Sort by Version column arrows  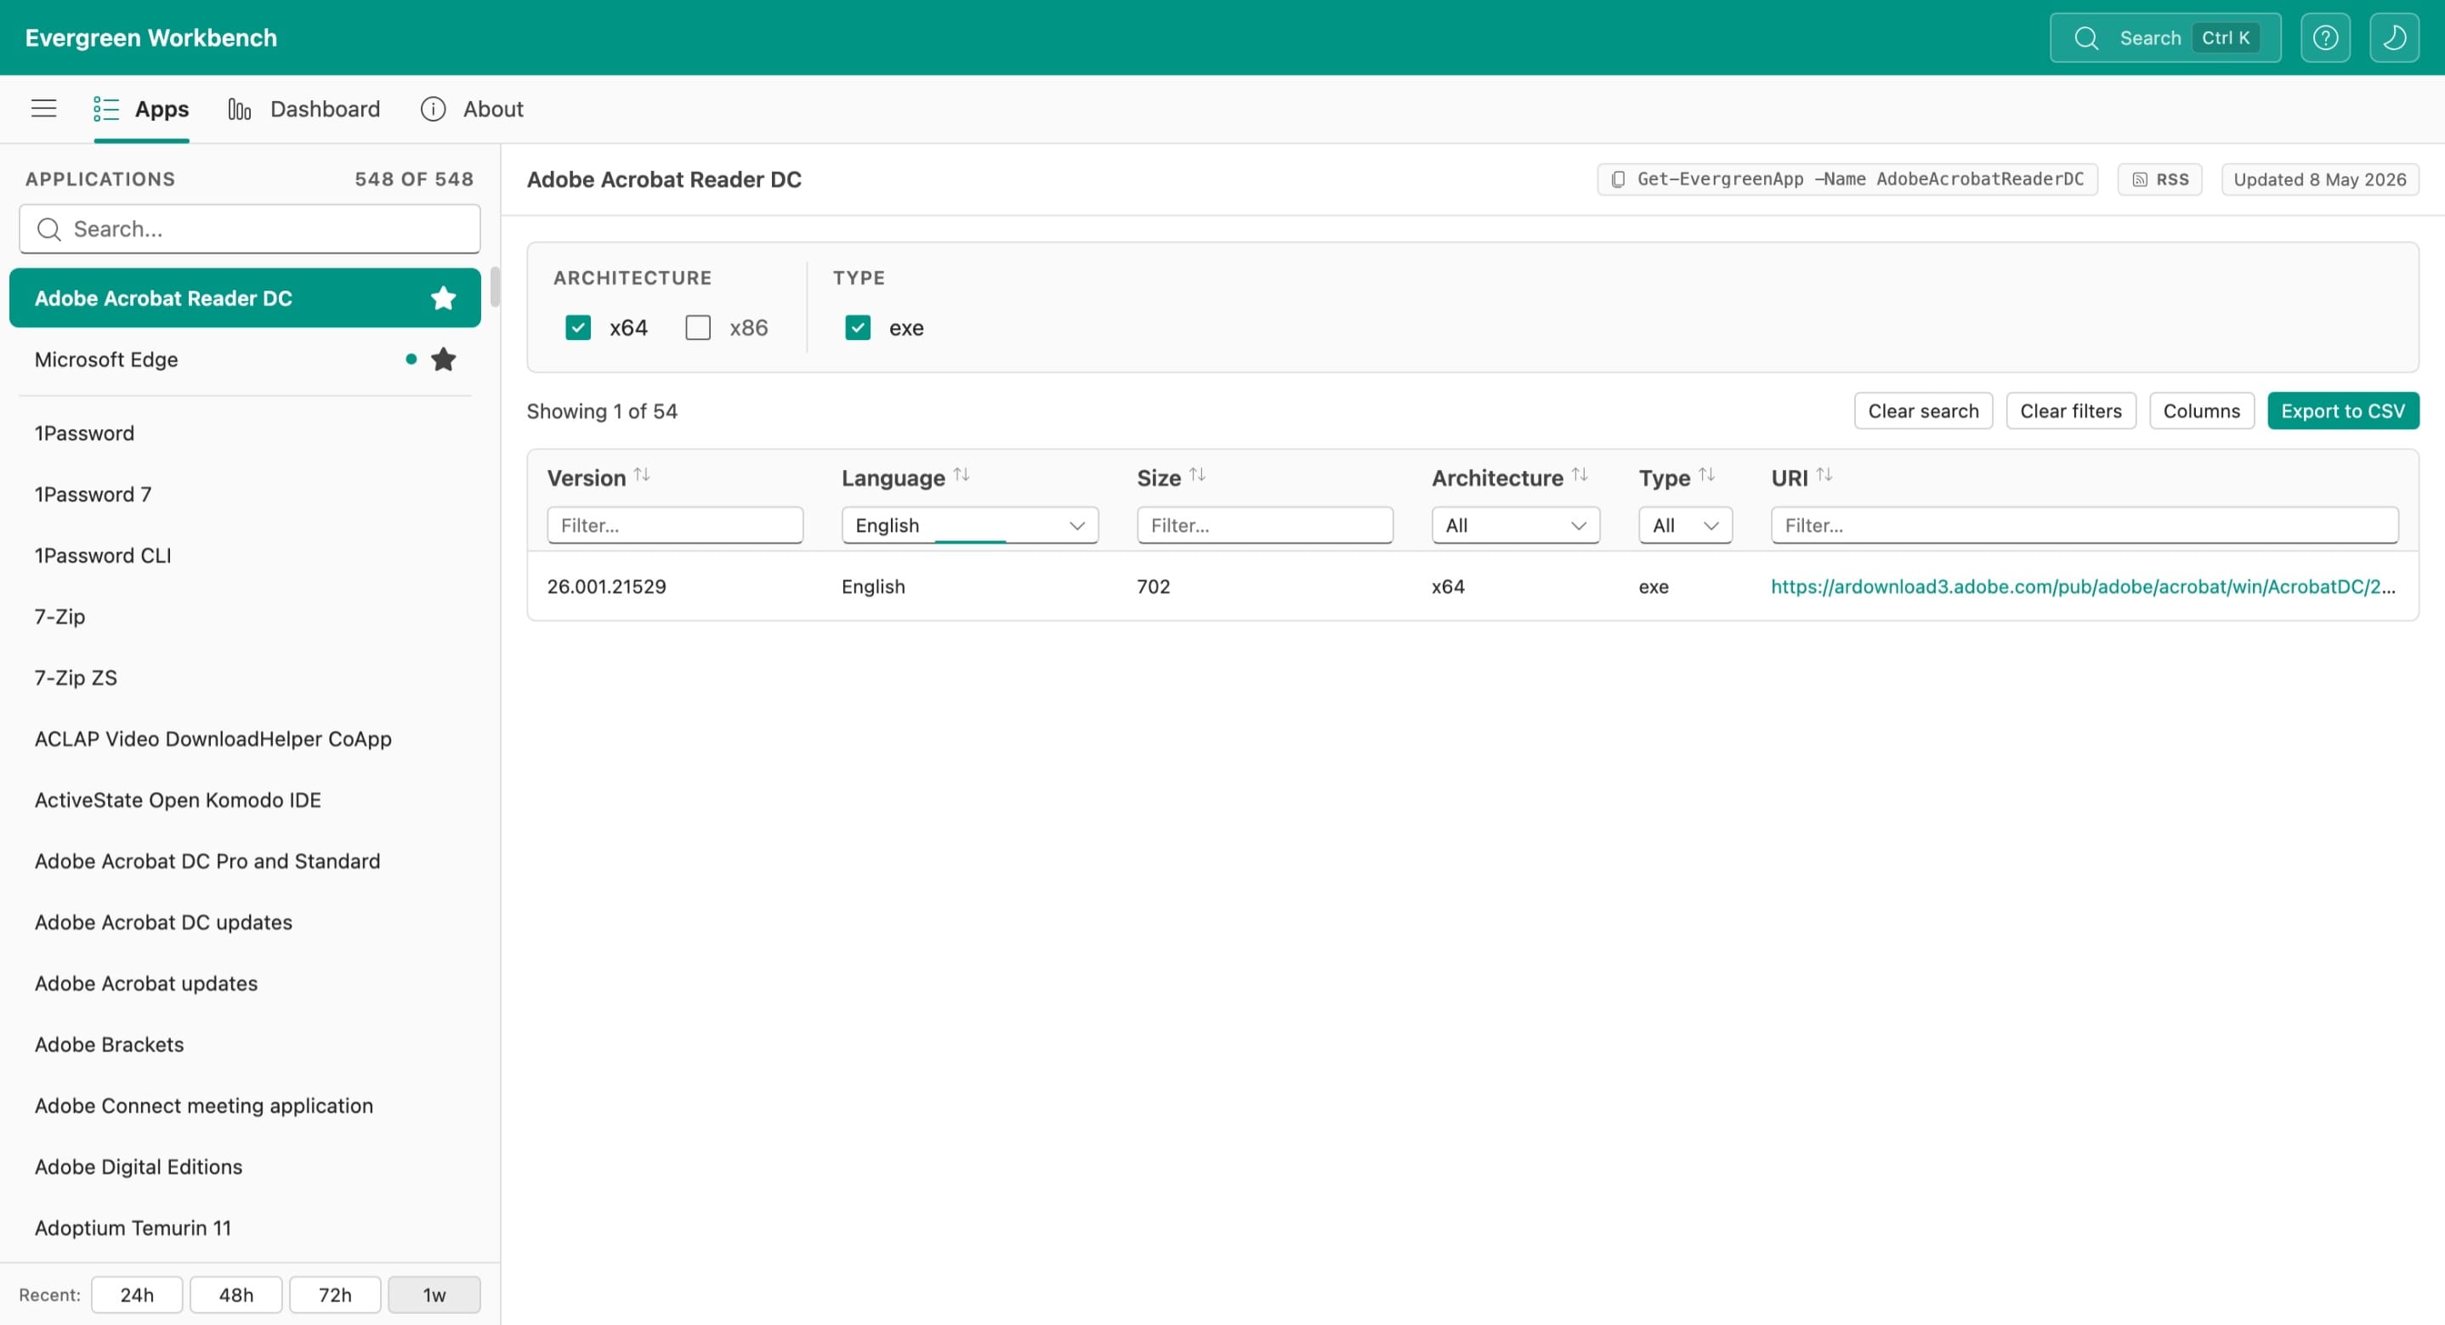coord(642,475)
